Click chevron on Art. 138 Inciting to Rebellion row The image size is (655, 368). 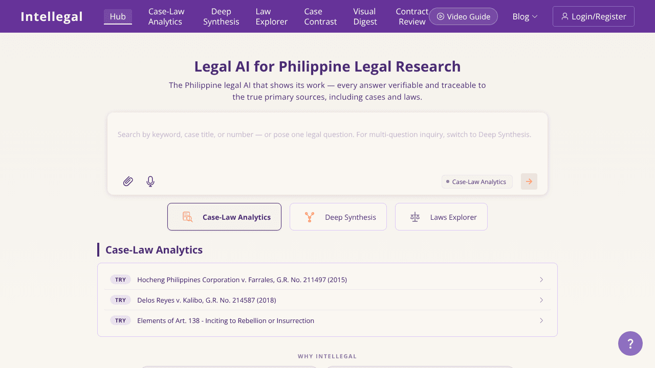541,320
